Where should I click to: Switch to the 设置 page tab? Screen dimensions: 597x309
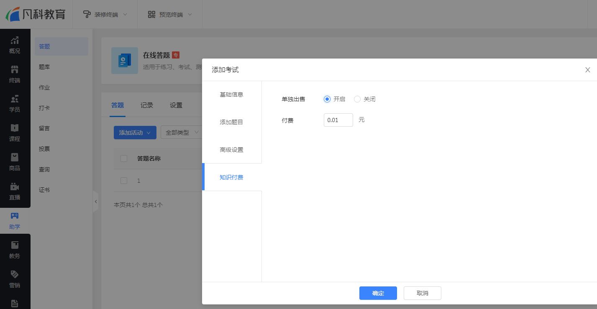176,105
